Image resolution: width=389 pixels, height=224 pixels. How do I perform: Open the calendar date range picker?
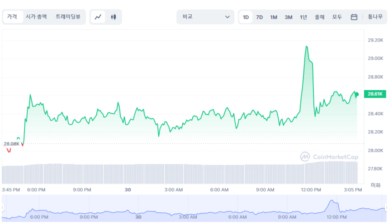click(354, 17)
